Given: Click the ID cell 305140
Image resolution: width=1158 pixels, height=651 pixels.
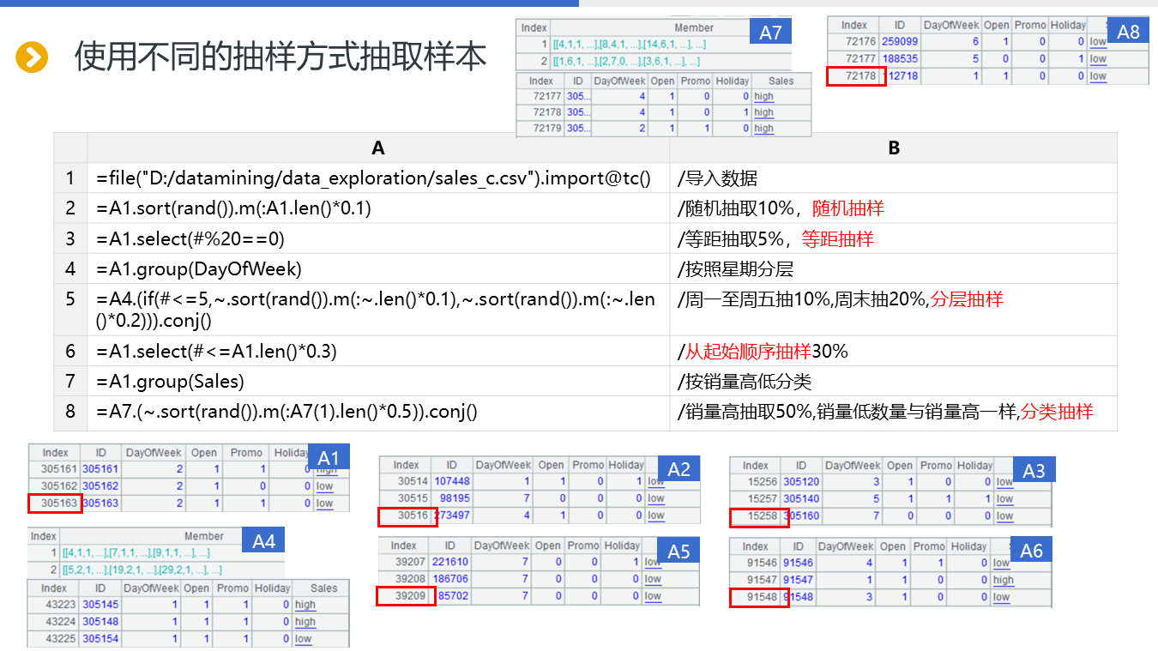Looking at the screenshot, I should 801,499.
